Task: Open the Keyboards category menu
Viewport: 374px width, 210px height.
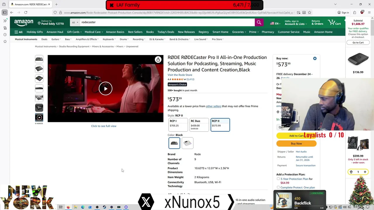Action: pyautogui.click(x=109, y=39)
